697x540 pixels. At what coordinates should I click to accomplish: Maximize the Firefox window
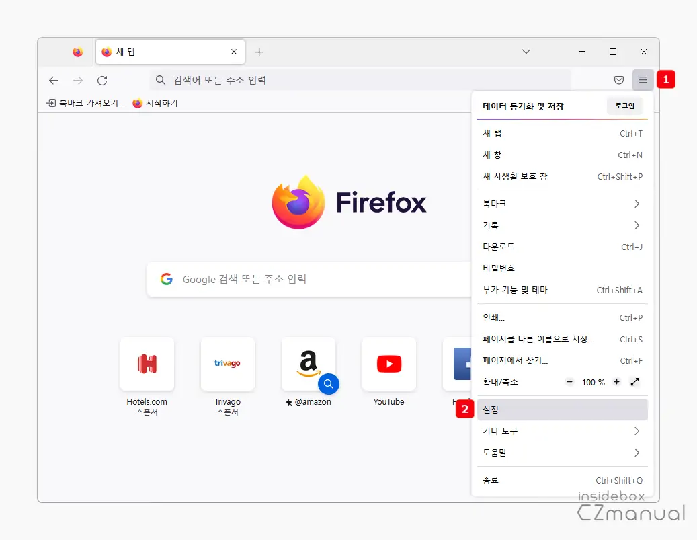pyautogui.click(x=613, y=52)
